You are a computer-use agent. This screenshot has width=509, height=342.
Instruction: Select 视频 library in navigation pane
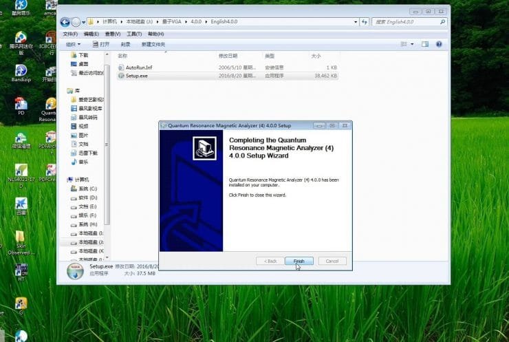[80, 126]
